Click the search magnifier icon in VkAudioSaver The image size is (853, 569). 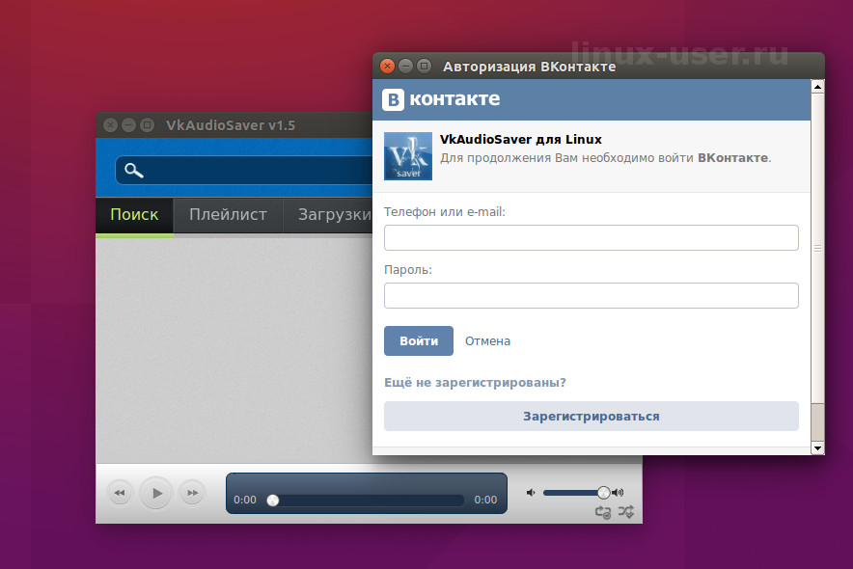tap(134, 171)
